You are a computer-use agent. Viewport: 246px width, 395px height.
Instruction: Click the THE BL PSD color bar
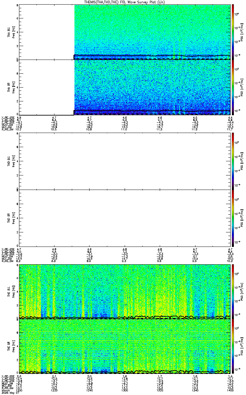coord(233,291)
